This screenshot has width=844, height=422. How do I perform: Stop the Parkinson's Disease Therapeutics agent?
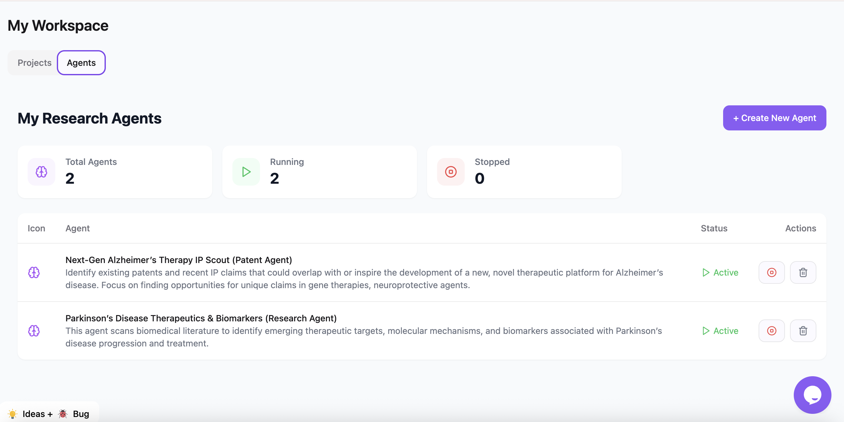[x=771, y=331]
